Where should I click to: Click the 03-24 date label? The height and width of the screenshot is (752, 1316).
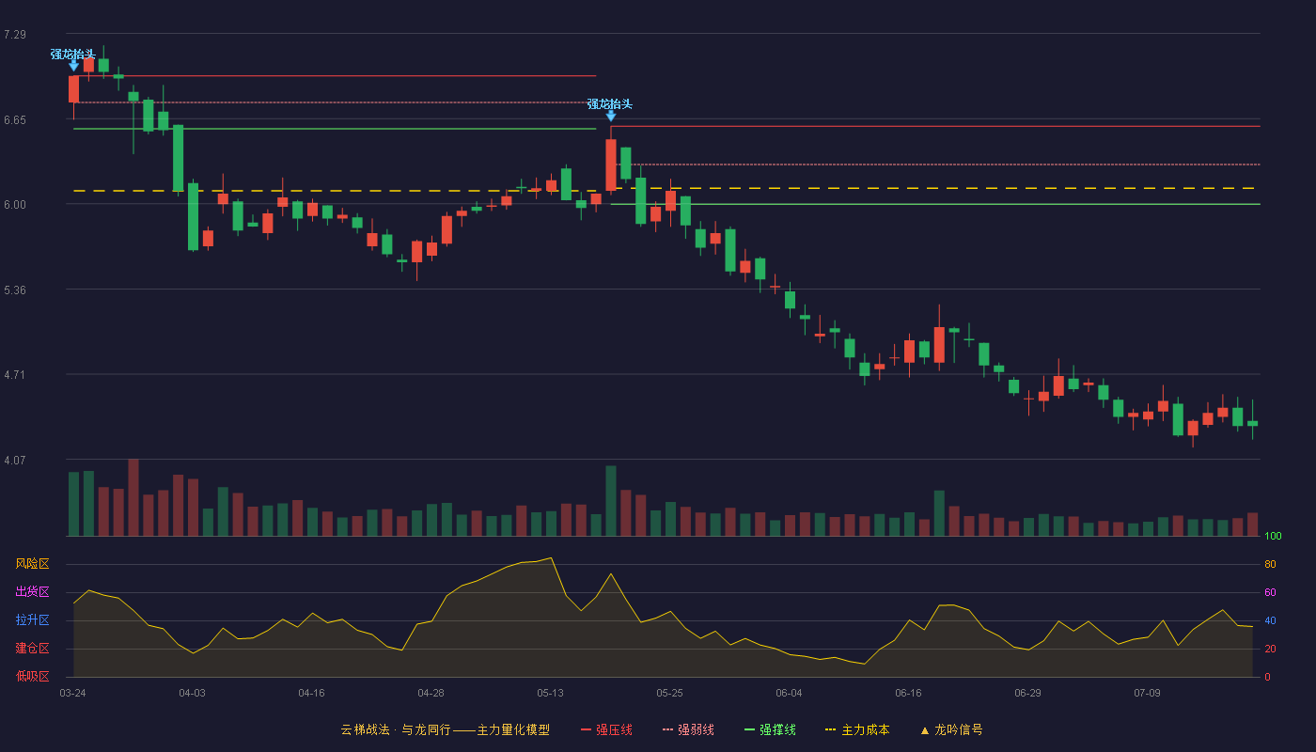click(x=73, y=693)
